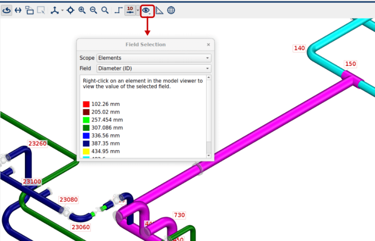375x241 pixels.
Task: Click the 102.26 mm legend text
Action: tap(105, 104)
